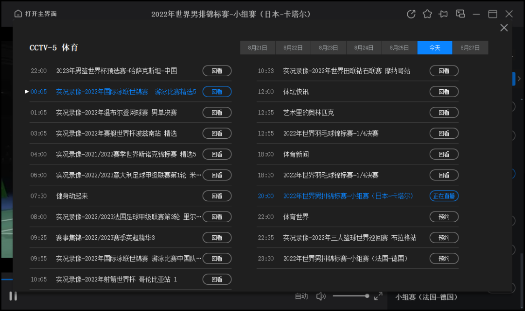Screen dimensions: 525x311
Task: Switch to the 8月21日 schedule tab
Action: [x=257, y=48]
